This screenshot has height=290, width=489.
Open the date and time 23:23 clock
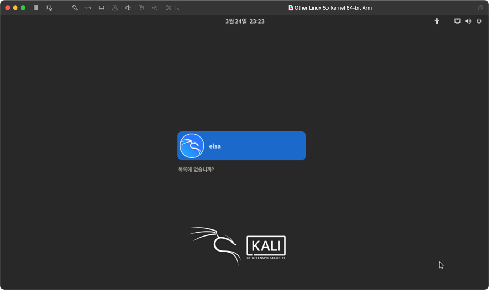245,21
